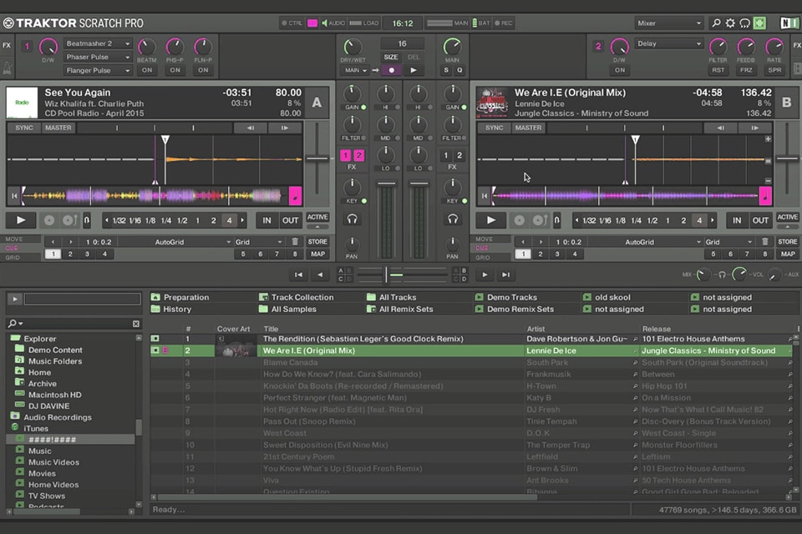Adjust Deck A tempo fader
Screen dimensions: 802x534
317,159
